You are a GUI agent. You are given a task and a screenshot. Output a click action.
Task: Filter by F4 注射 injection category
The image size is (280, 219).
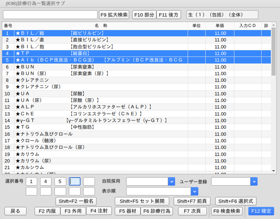point(99,211)
